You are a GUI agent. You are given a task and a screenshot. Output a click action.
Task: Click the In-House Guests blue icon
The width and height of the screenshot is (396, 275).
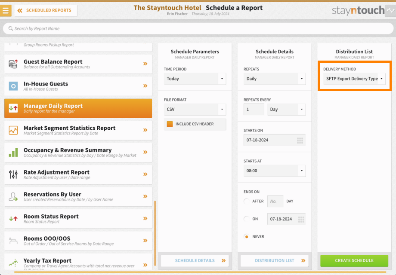(x=13, y=86)
